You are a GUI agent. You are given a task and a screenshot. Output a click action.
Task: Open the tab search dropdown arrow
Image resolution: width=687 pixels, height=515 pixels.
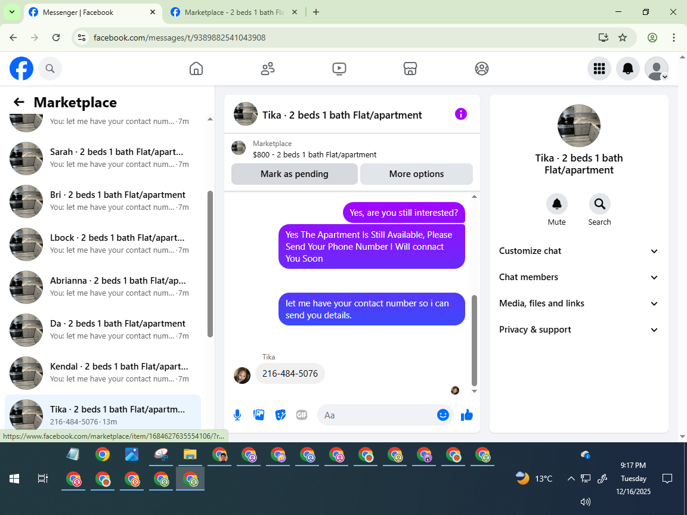[x=12, y=13]
